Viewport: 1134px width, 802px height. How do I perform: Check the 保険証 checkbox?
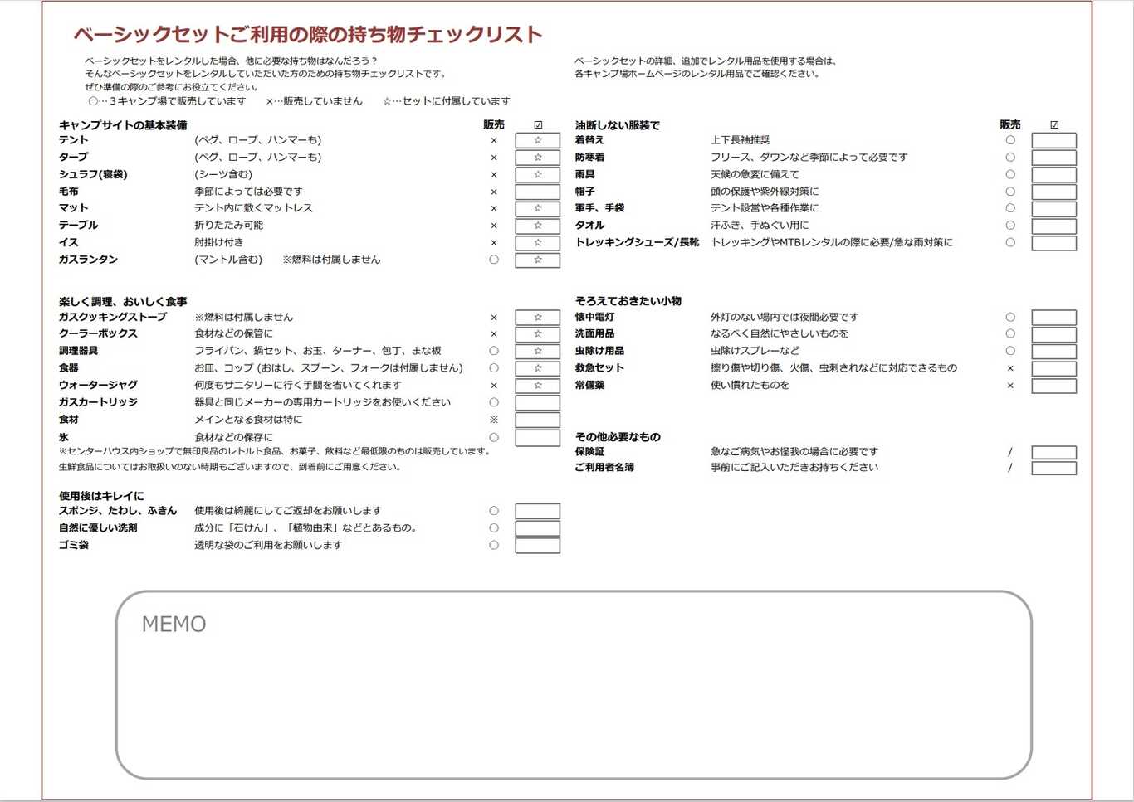point(1053,453)
